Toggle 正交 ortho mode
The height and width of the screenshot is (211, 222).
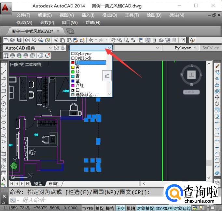click(120, 208)
